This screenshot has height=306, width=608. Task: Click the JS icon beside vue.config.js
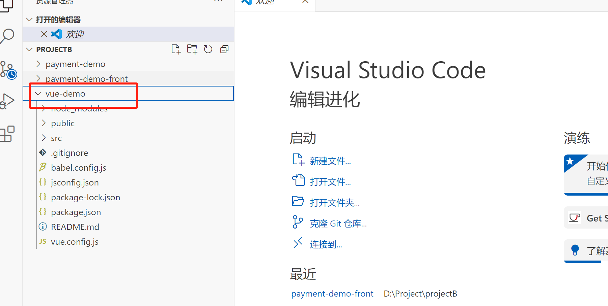pos(43,241)
